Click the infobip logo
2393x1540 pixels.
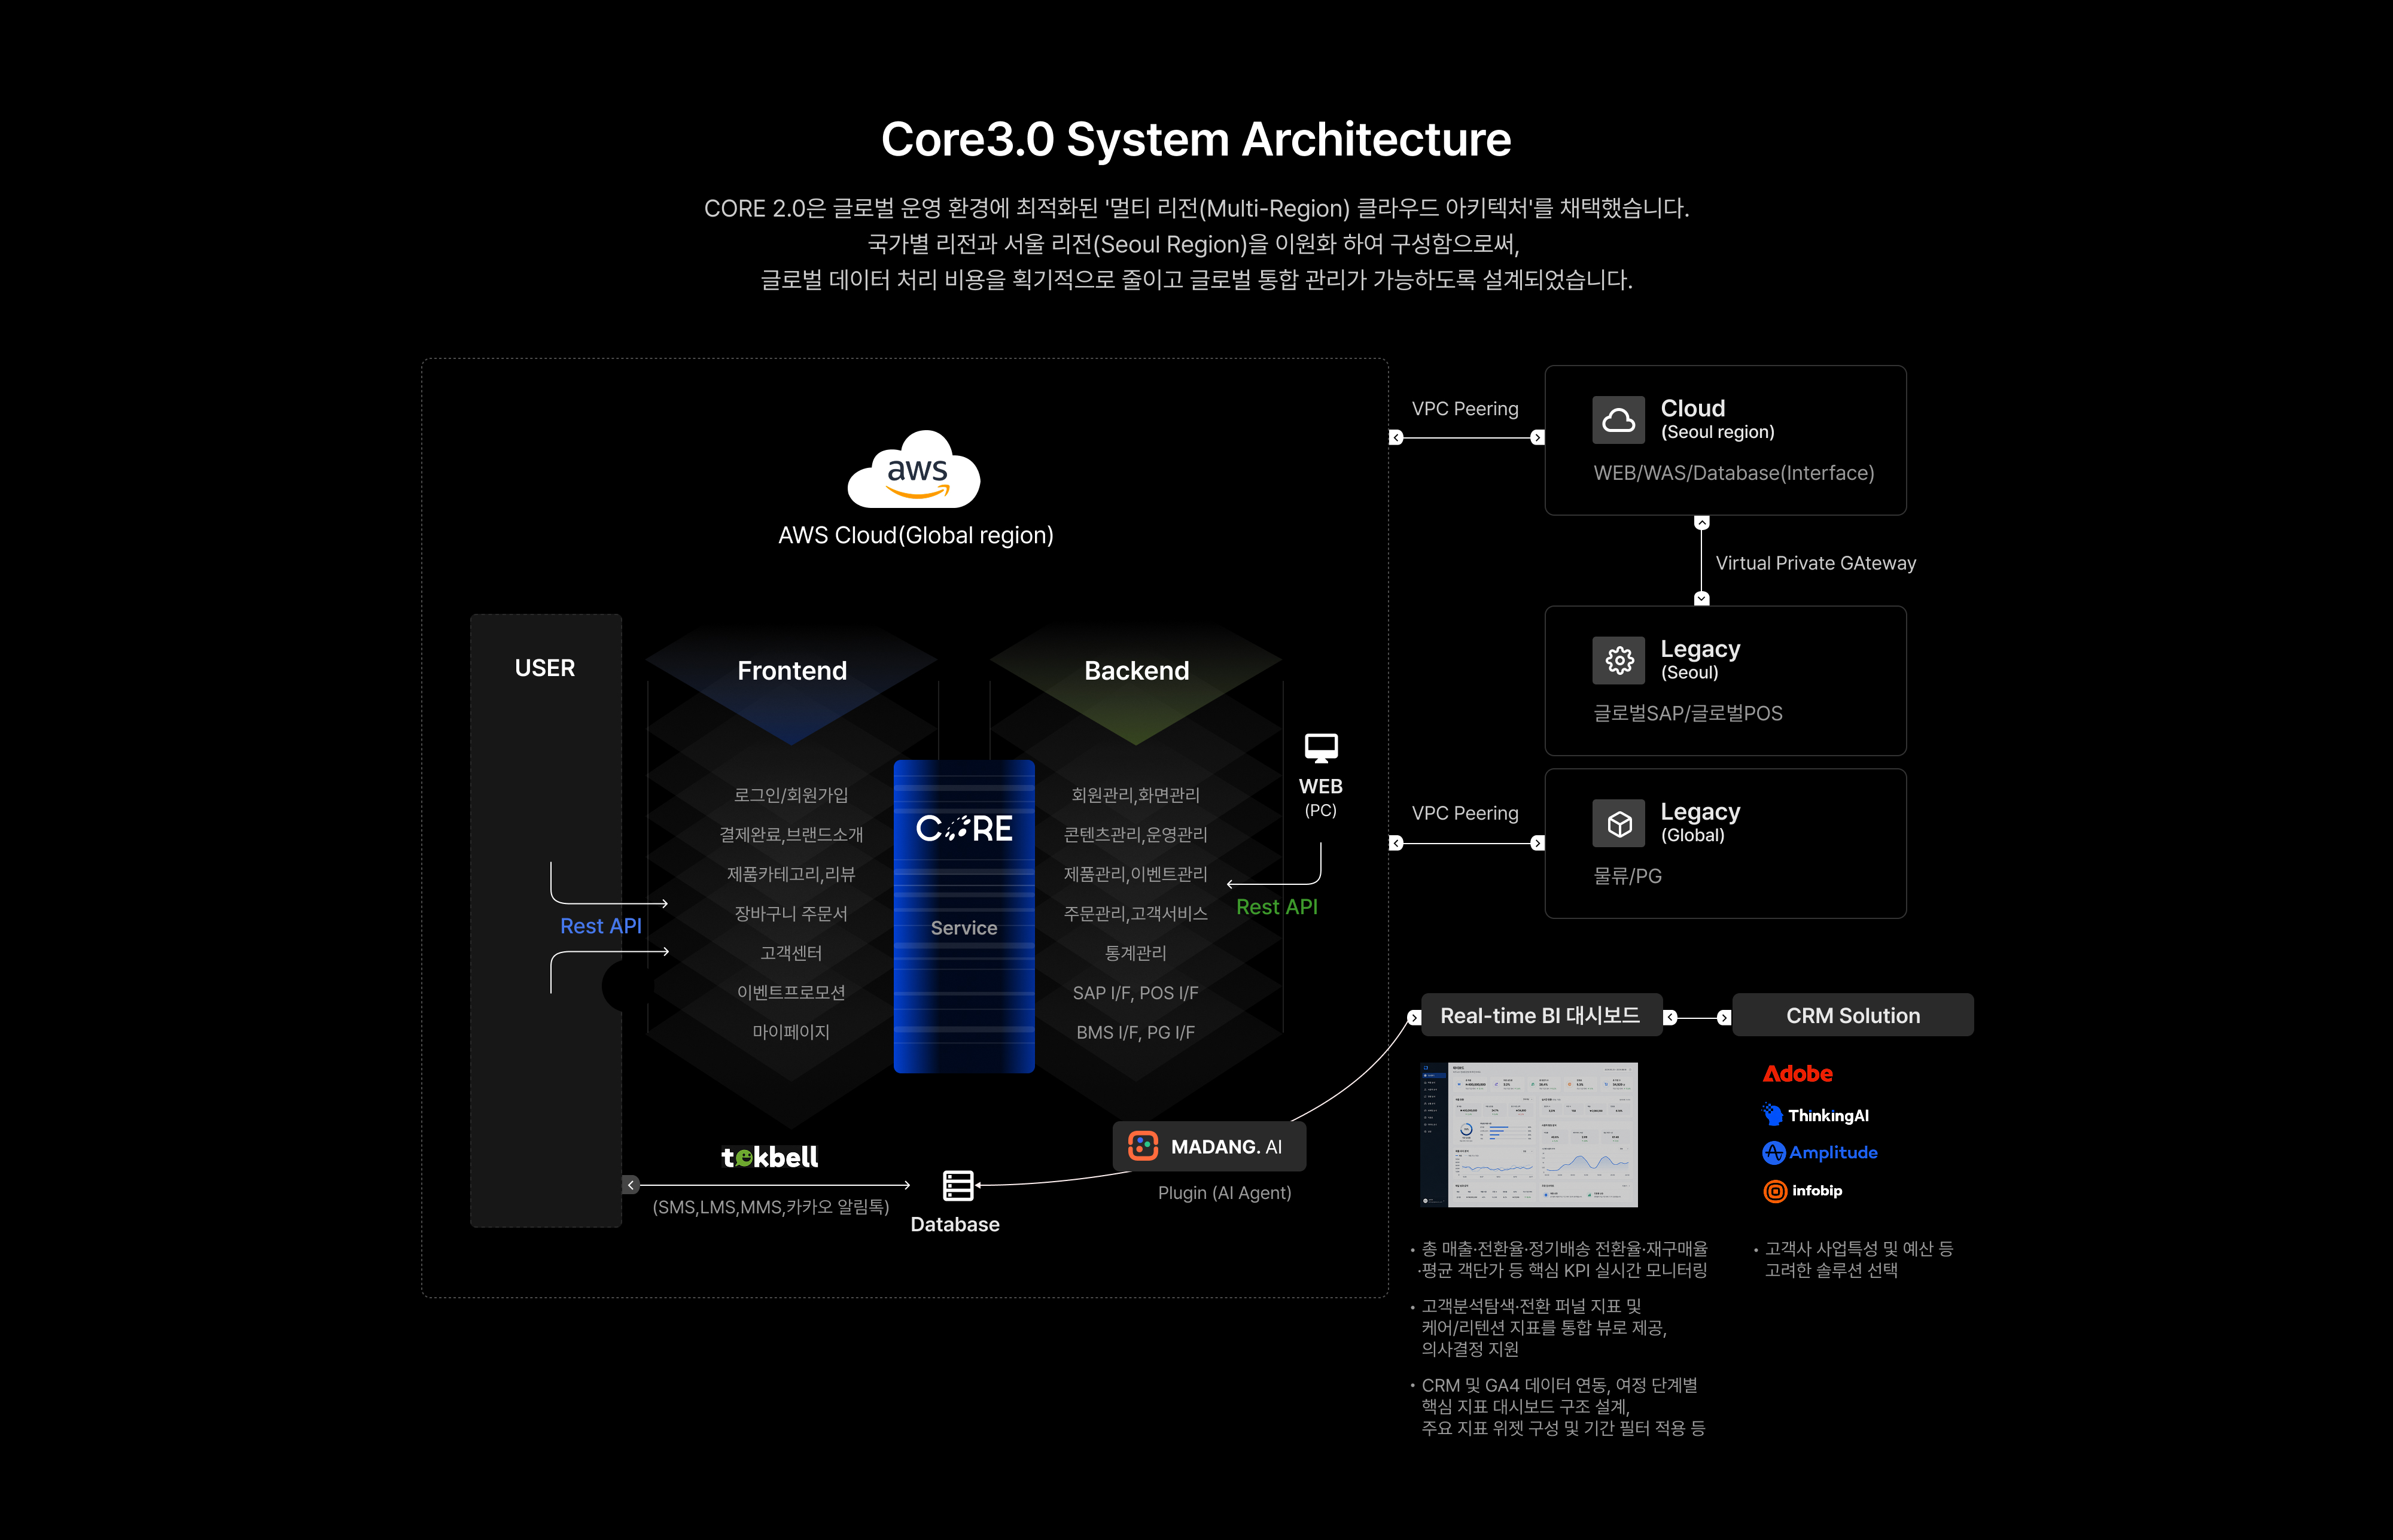(1802, 1190)
